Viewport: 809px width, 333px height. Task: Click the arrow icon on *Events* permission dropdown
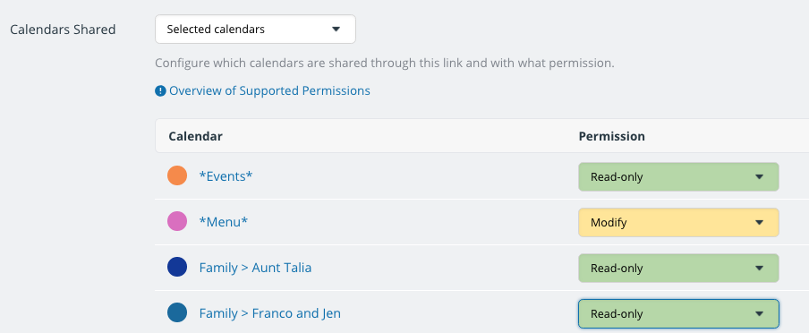[x=759, y=177]
